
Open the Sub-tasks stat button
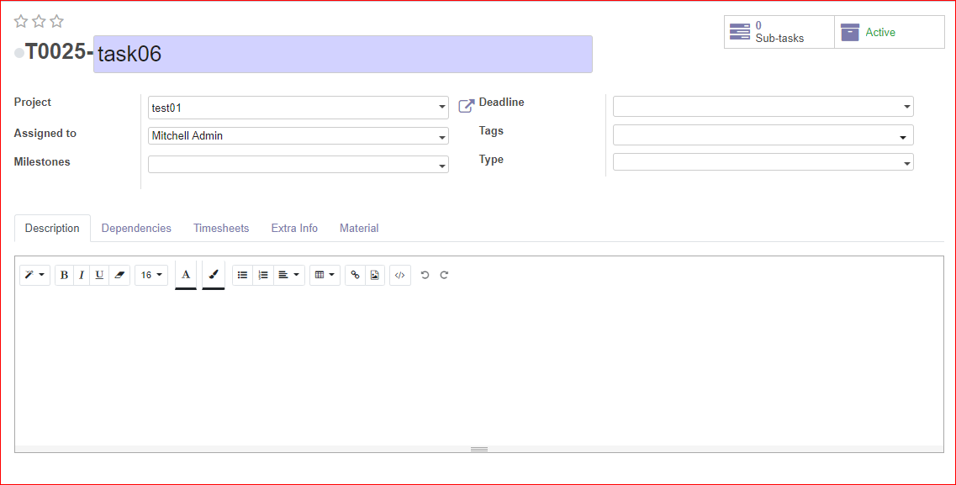(778, 31)
